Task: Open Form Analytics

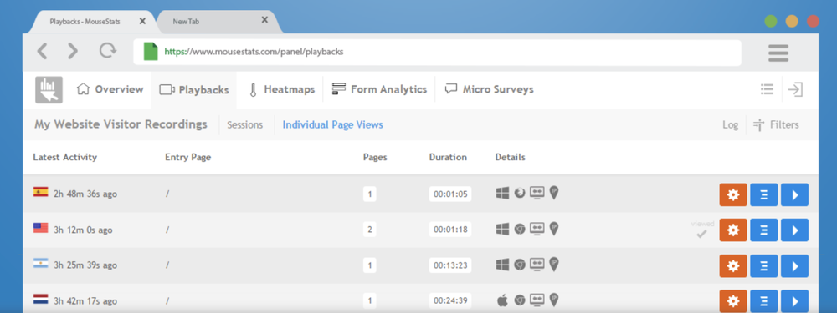Action: point(379,89)
